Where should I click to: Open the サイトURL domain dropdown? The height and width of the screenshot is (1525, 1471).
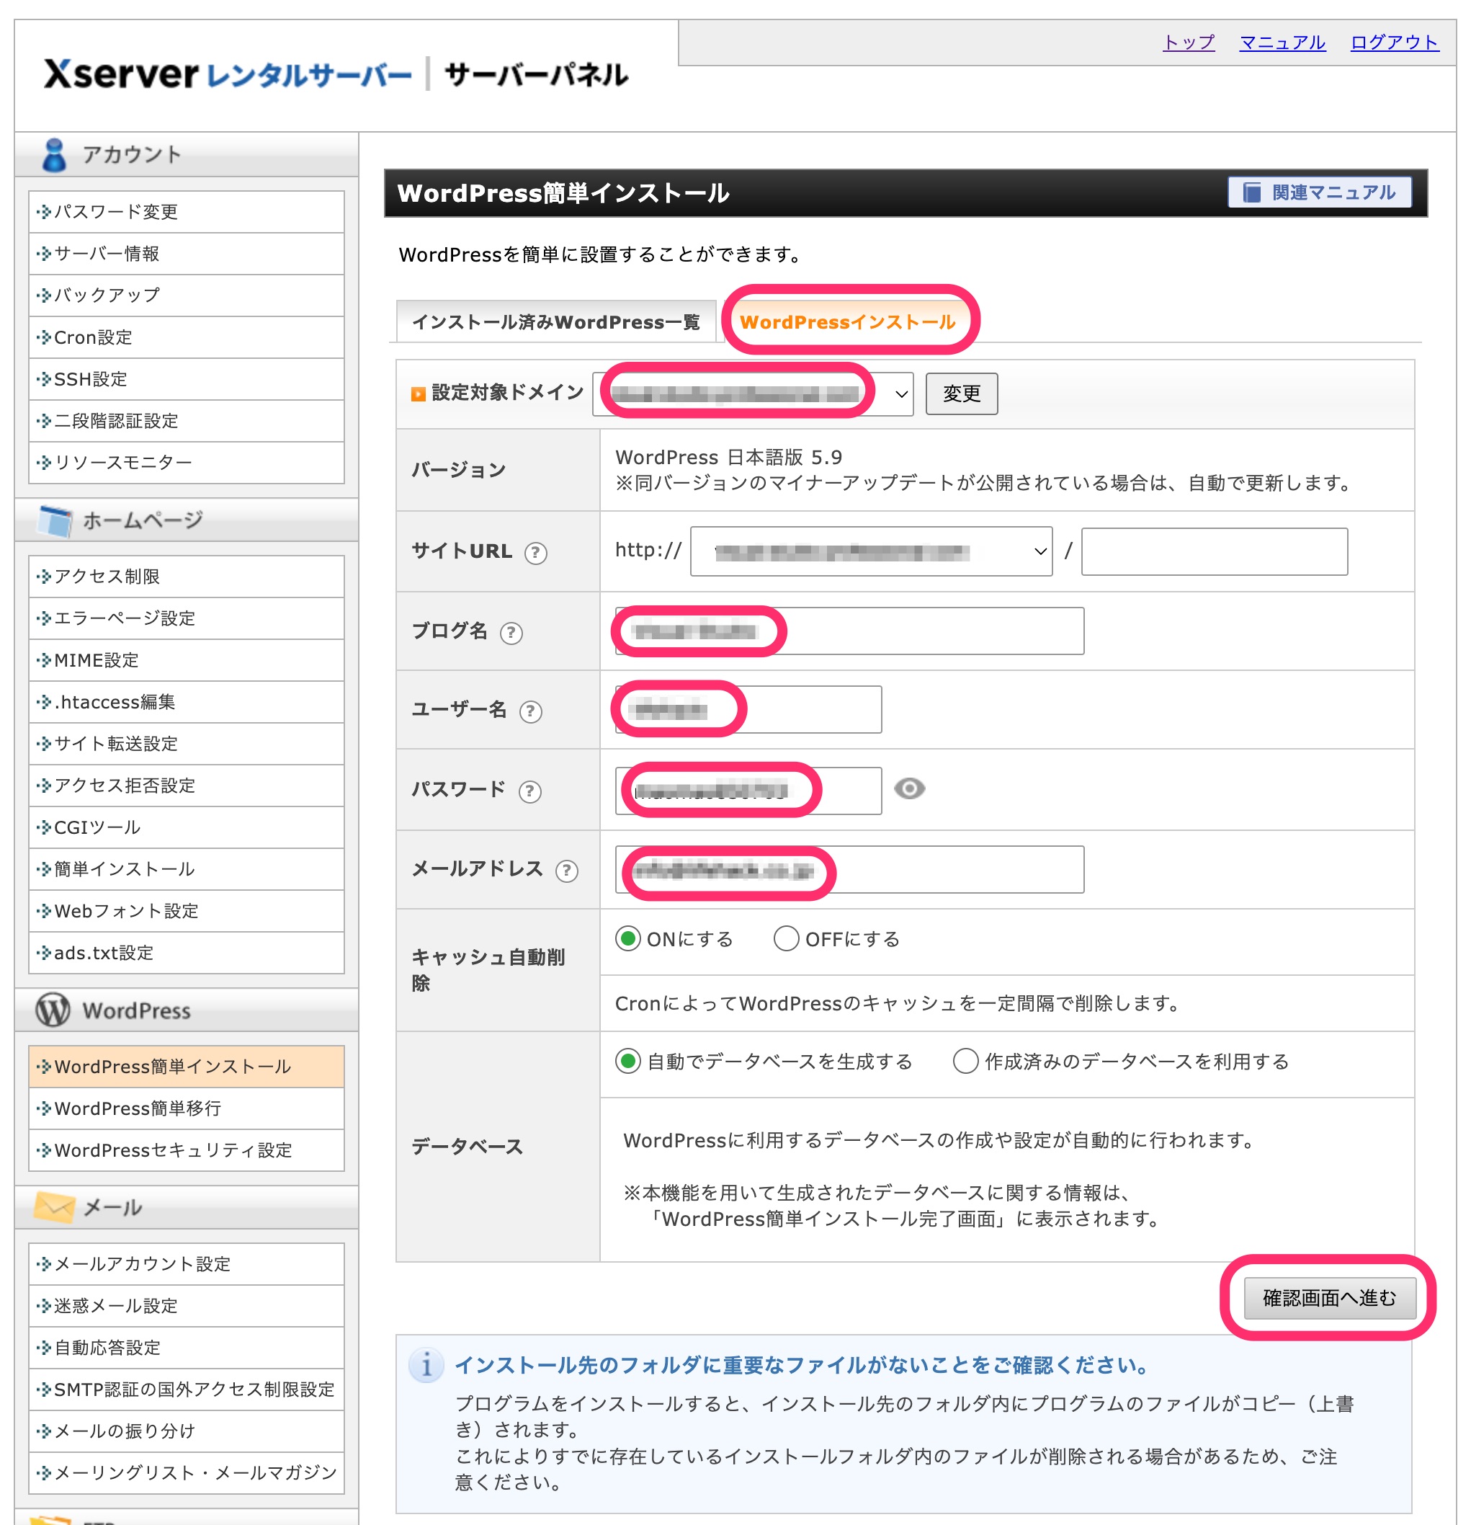(x=871, y=551)
